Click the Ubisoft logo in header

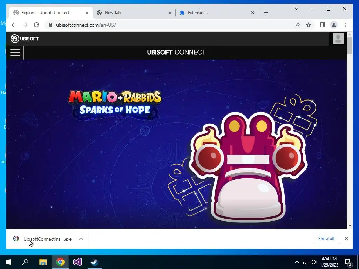coord(25,39)
